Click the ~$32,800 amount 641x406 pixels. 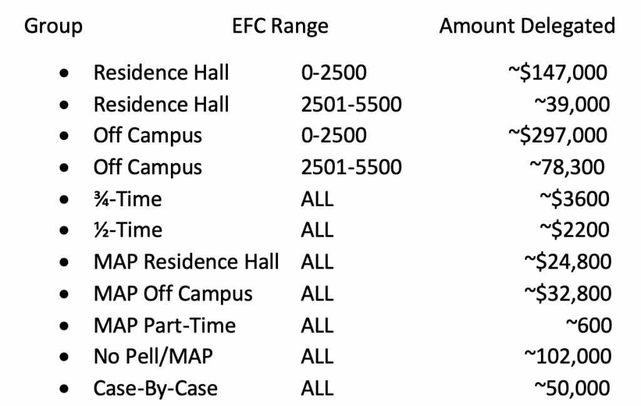click(568, 294)
